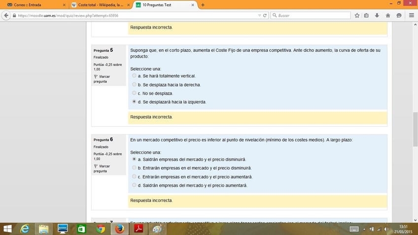418x235 pixels.
Task: Click the flag icon for Pregunta 5
Action: 96,76
